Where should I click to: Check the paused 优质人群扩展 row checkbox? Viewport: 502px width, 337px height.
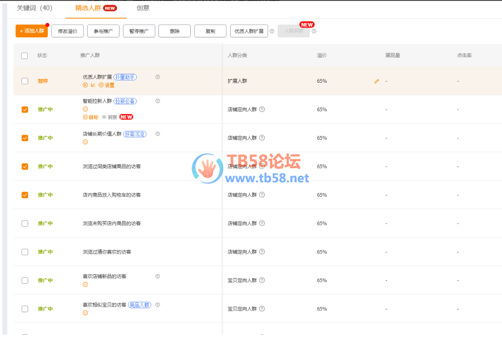25,81
